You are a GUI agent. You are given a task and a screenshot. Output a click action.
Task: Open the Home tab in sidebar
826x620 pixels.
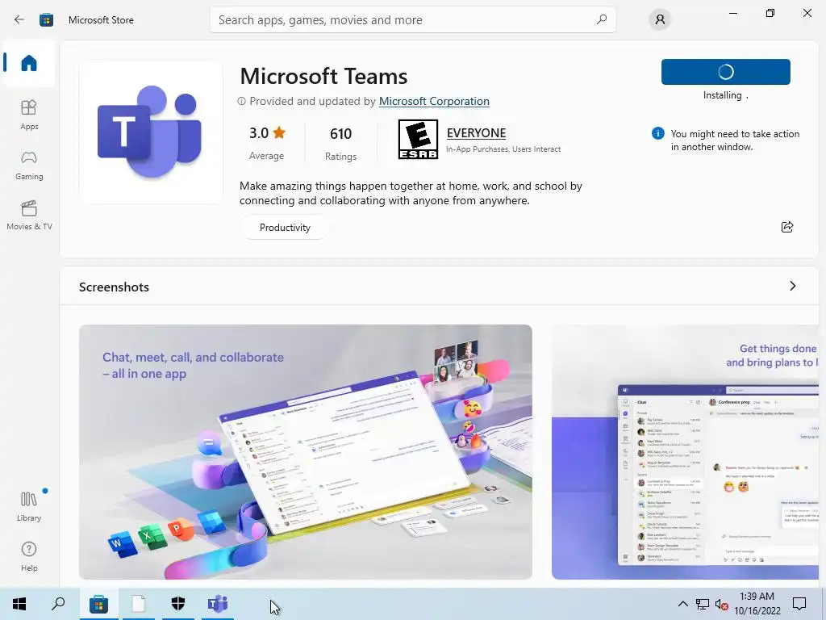(29, 63)
